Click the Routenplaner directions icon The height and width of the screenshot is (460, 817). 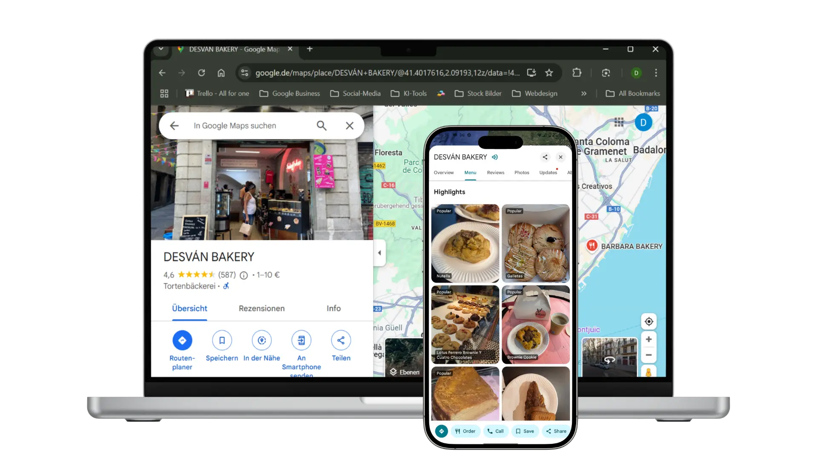[182, 340]
